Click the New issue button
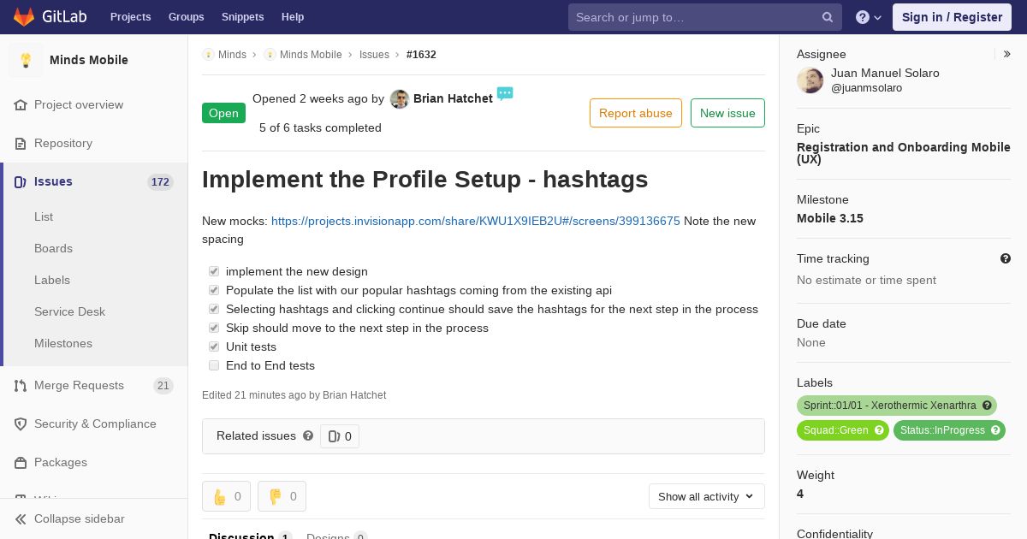Image resolution: width=1027 pixels, height=539 pixels. click(x=727, y=113)
